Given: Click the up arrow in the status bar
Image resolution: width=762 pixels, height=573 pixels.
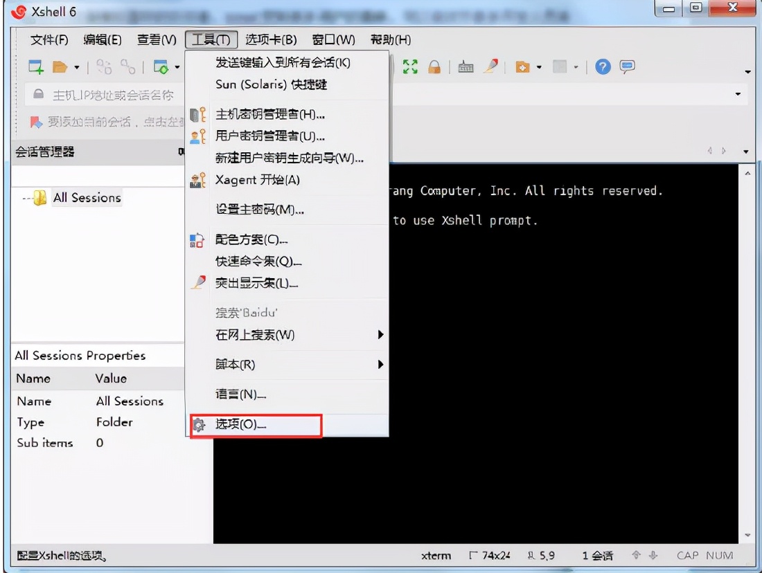Looking at the screenshot, I should pyautogui.click(x=635, y=555).
